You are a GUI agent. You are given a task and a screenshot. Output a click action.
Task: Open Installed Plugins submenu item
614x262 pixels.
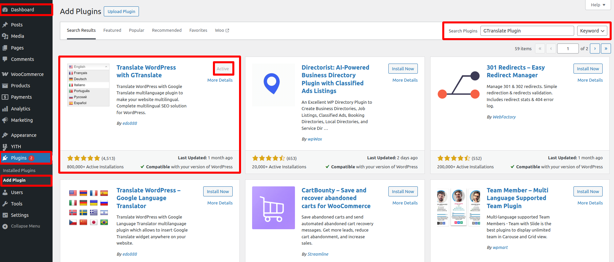(x=19, y=170)
